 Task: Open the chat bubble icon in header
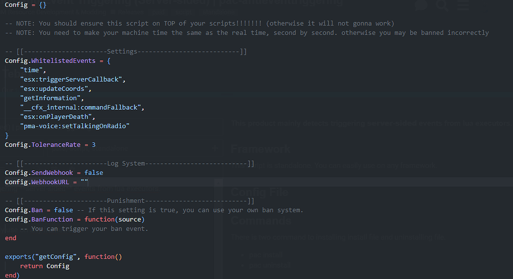pyautogui.click(x=422, y=5)
